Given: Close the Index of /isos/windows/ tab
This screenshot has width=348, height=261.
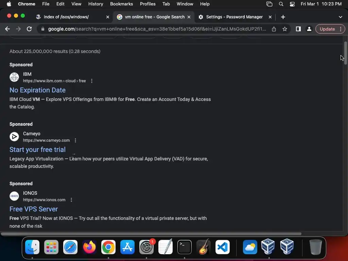Looking at the screenshot, I should coord(108,17).
